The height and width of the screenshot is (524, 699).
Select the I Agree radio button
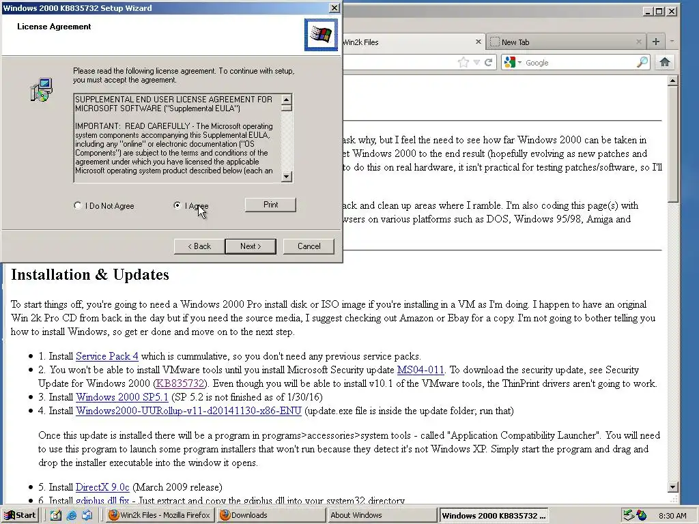[x=177, y=205]
